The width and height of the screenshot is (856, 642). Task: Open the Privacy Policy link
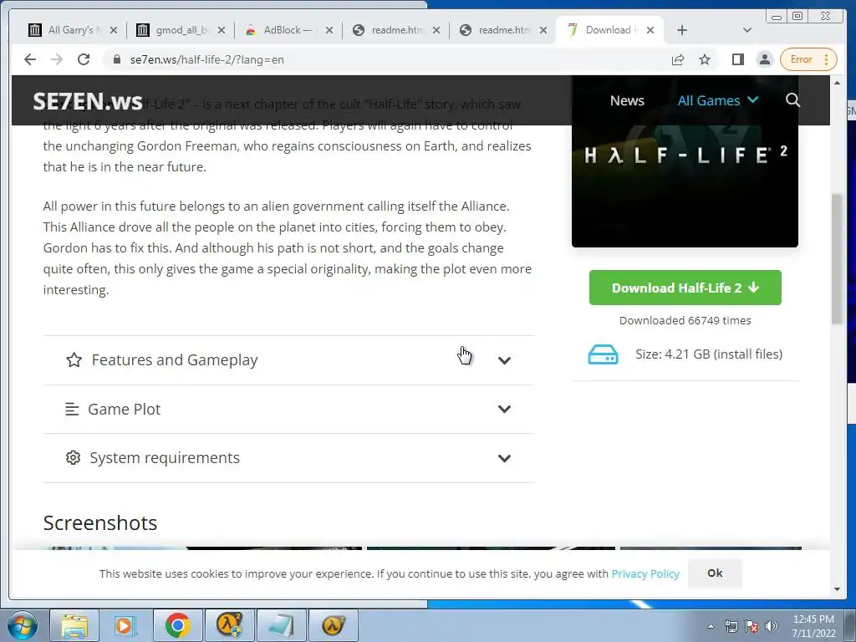pos(645,573)
